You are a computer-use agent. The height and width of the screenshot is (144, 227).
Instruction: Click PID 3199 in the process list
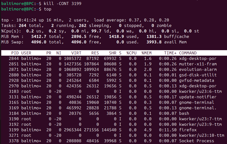pos(14,130)
